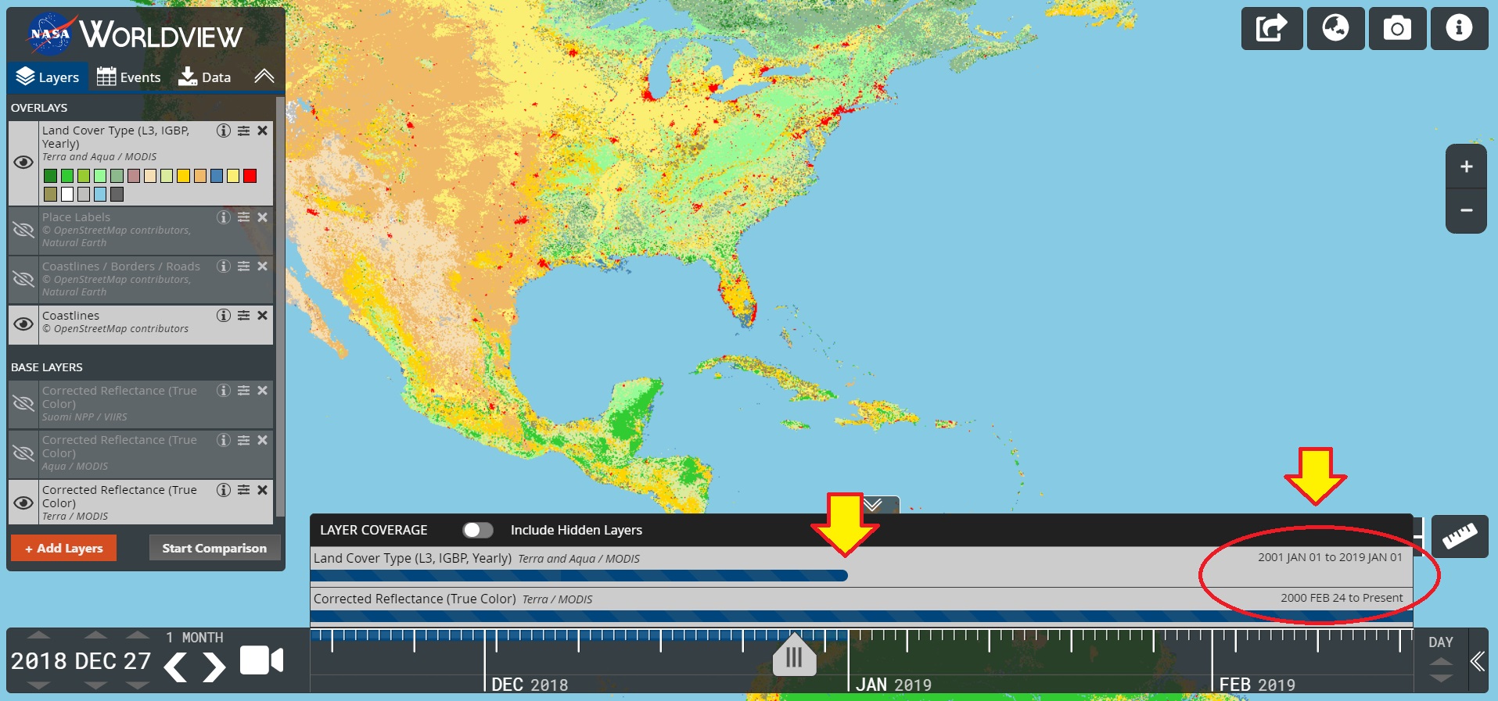This screenshot has width=1498, height=701.
Task: Decrease timeline zoom level below DAY
Action: coord(1441,678)
